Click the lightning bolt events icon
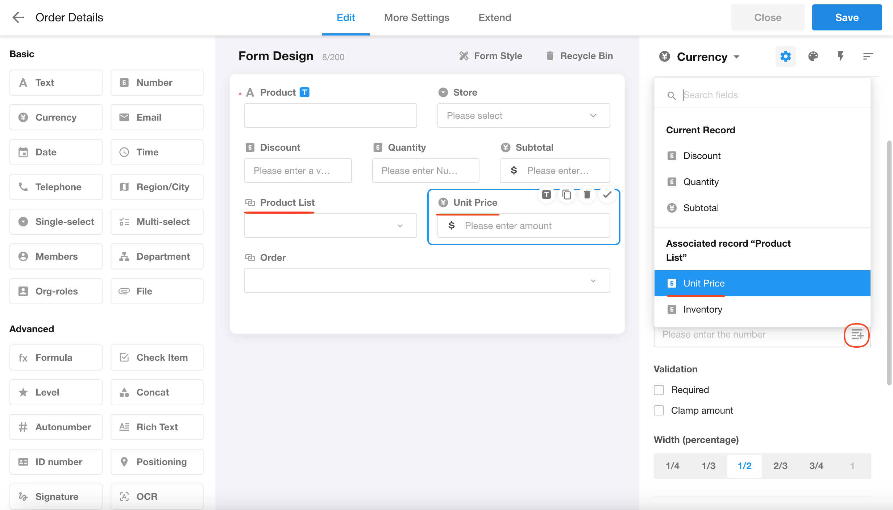Screen dimensions: 893x510 click(x=840, y=57)
